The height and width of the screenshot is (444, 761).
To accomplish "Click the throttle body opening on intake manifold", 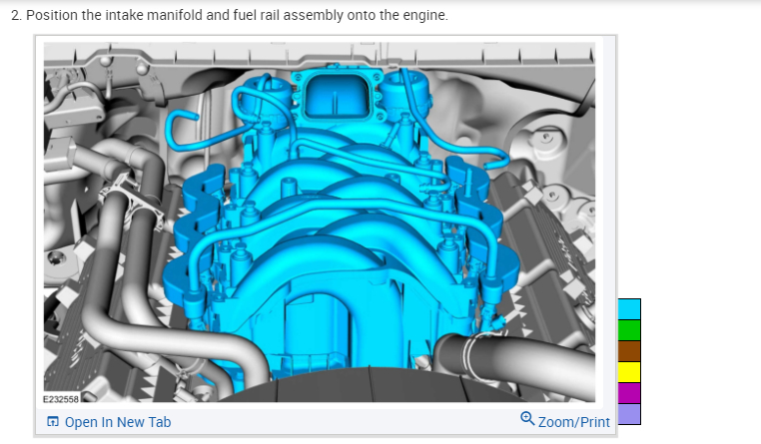I will pos(335,97).
